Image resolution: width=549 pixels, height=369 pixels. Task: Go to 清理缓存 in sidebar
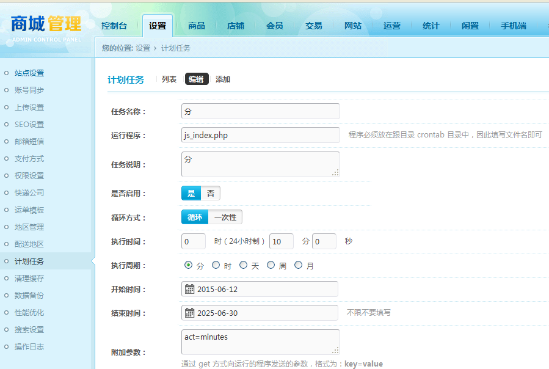click(29, 278)
